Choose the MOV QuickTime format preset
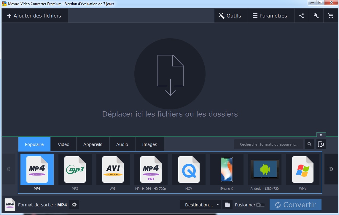The height and width of the screenshot is (215, 339). [x=189, y=170]
